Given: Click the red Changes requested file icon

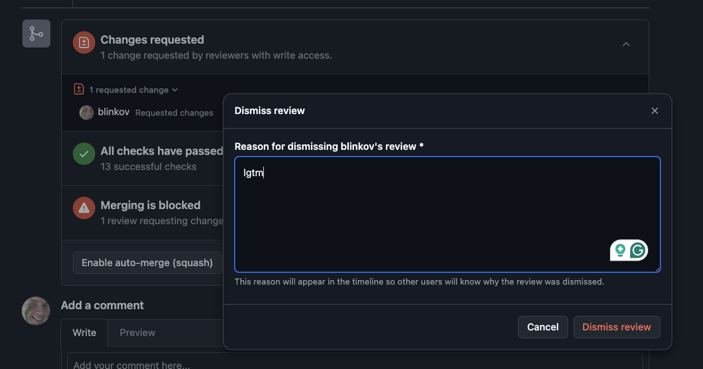Looking at the screenshot, I should [83, 41].
